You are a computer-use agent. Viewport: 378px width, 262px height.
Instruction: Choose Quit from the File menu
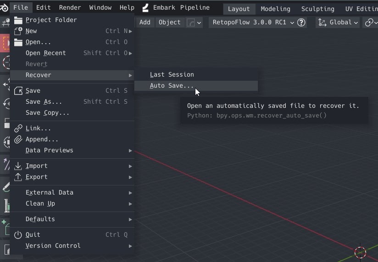72,235
